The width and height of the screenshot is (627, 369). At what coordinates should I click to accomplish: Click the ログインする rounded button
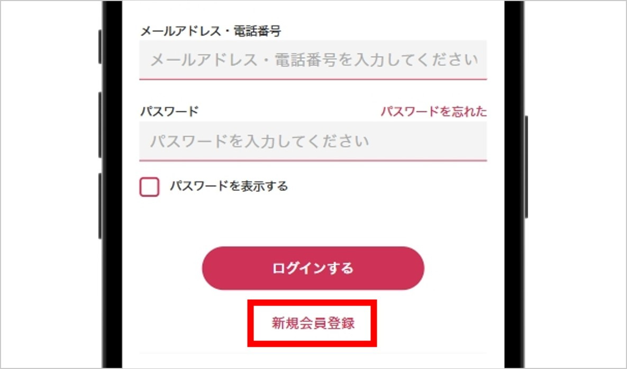[x=313, y=268]
